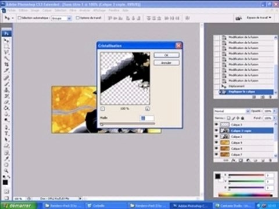Add layer style fx icon
279x209 pixels.
[234, 160]
